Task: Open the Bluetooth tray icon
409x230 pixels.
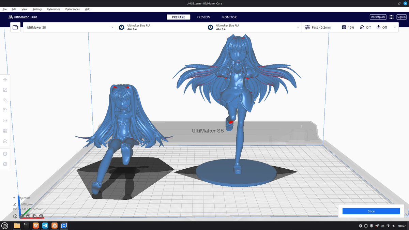Action: [x=360, y=226]
